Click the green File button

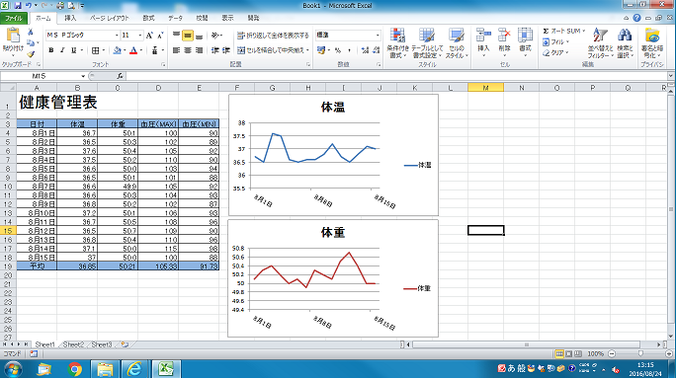tap(14, 18)
